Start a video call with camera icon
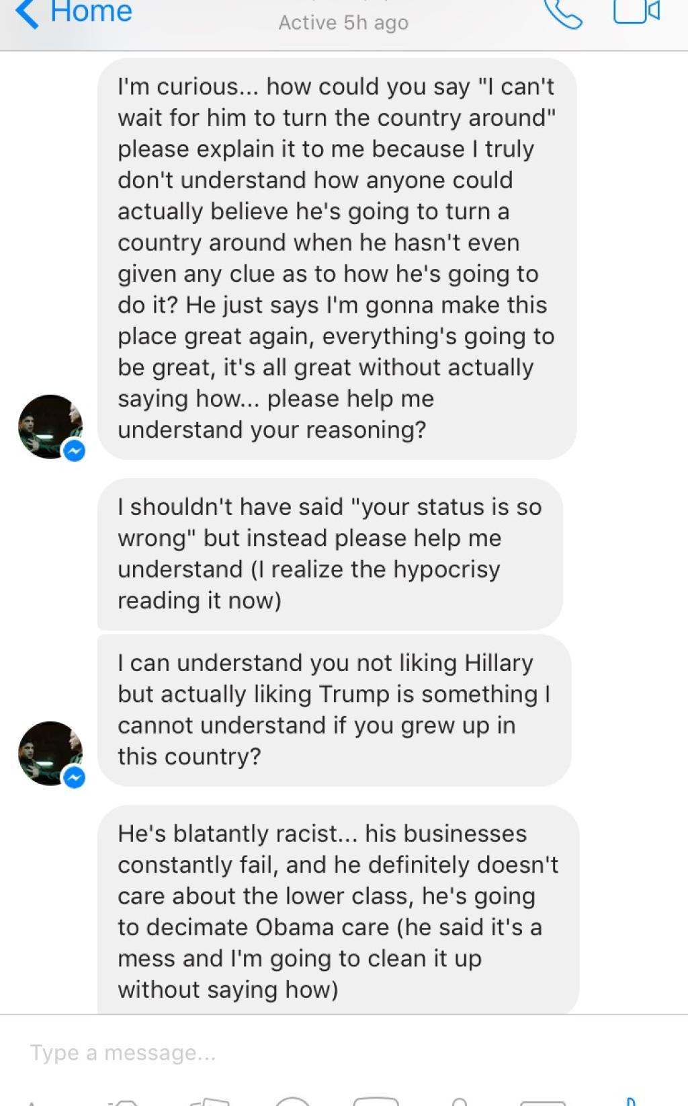Image resolution: width=688 pixels, height=1106 pixels. pos(636,11)
